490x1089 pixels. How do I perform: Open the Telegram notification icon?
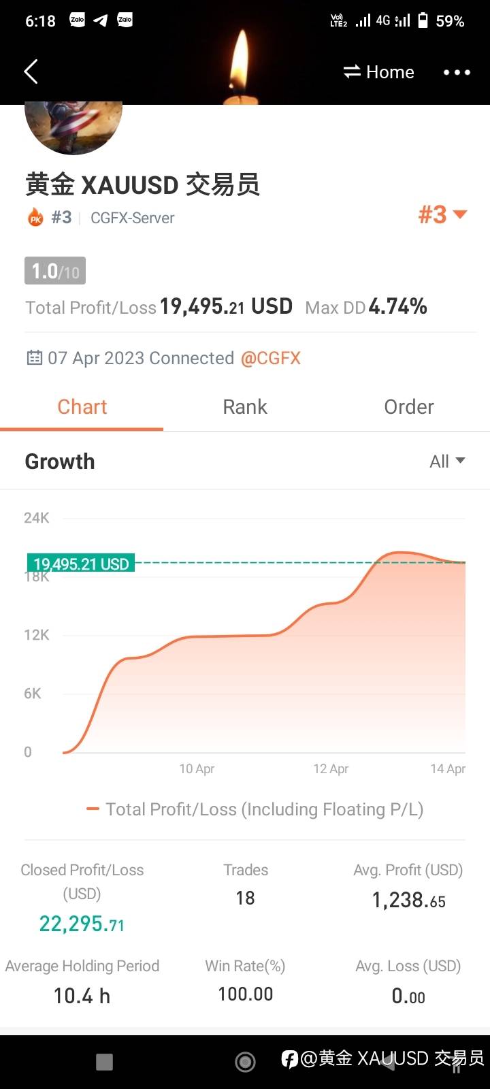(101, 20)
